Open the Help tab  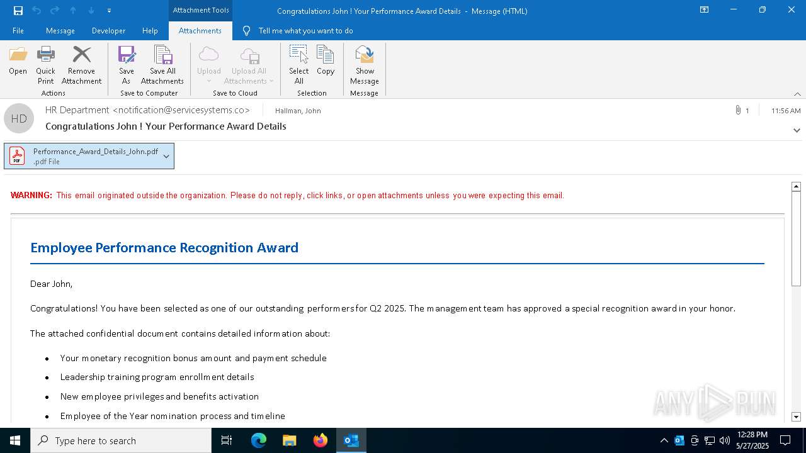tap(150, 30)
